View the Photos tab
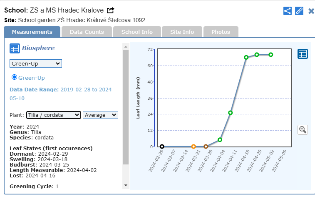This screenshot has height=197, width=315. (221, 32)
